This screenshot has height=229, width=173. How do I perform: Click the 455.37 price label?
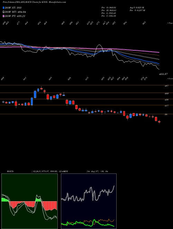163,74
